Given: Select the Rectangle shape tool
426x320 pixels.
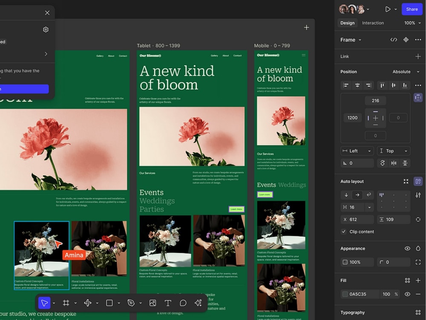Looking at the screenshot, I should pyautogui.click(x=109, y=303).
